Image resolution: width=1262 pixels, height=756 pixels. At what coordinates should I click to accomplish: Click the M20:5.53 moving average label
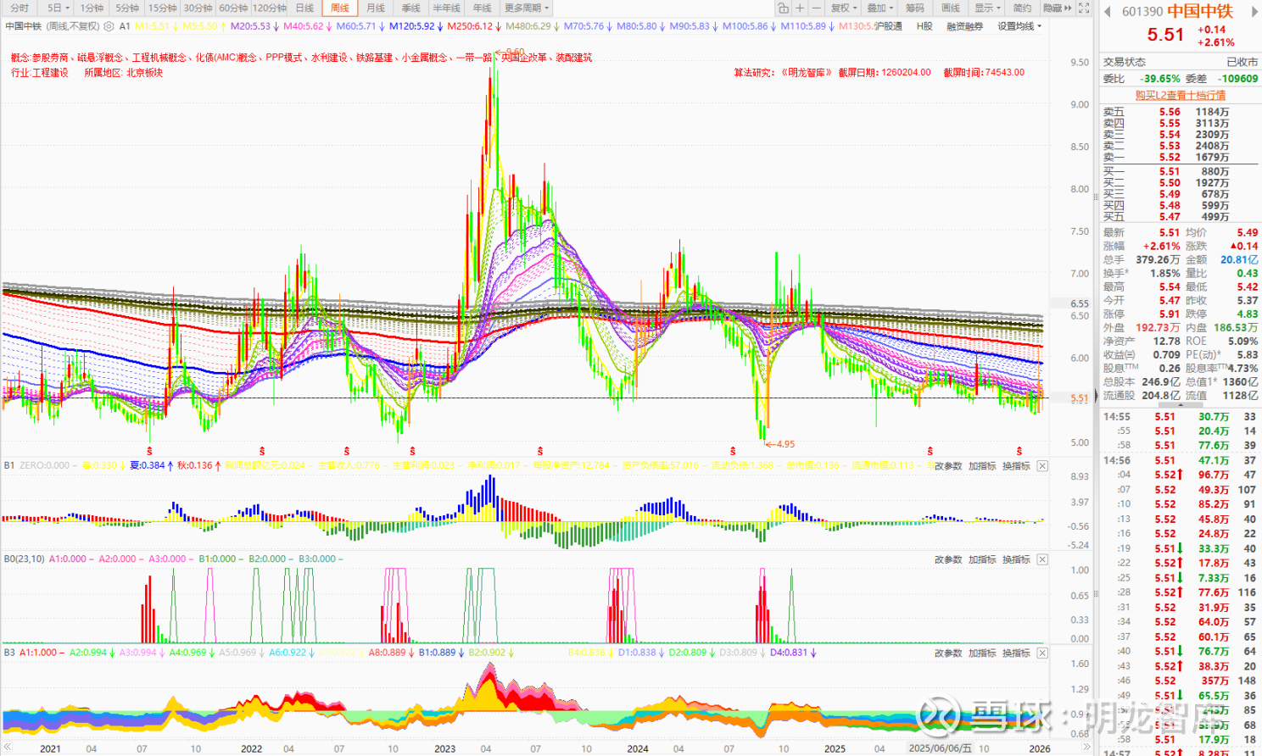[250, 26]
